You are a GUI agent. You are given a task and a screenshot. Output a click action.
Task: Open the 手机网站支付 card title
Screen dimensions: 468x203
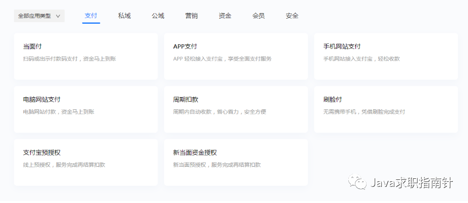point(342,46)
